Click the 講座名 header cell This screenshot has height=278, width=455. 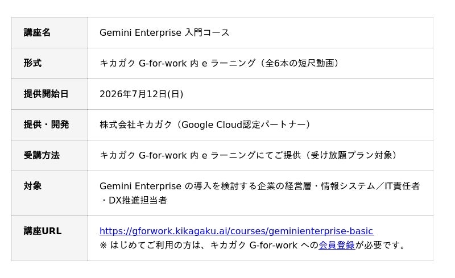coord(49,32)
